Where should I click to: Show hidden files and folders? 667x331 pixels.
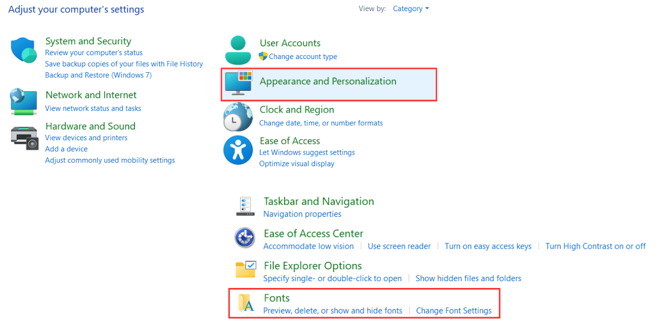tap(468, 278)
